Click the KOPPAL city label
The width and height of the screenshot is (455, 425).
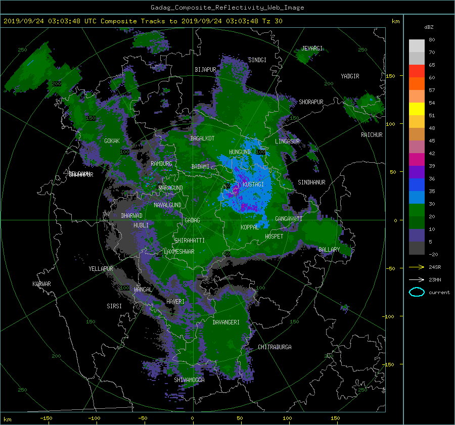coord(250,227)
